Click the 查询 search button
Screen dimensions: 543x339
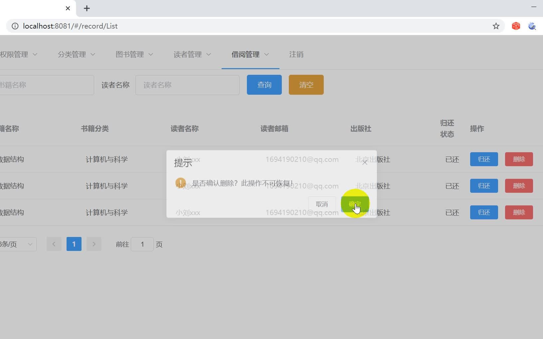(264, 85)
